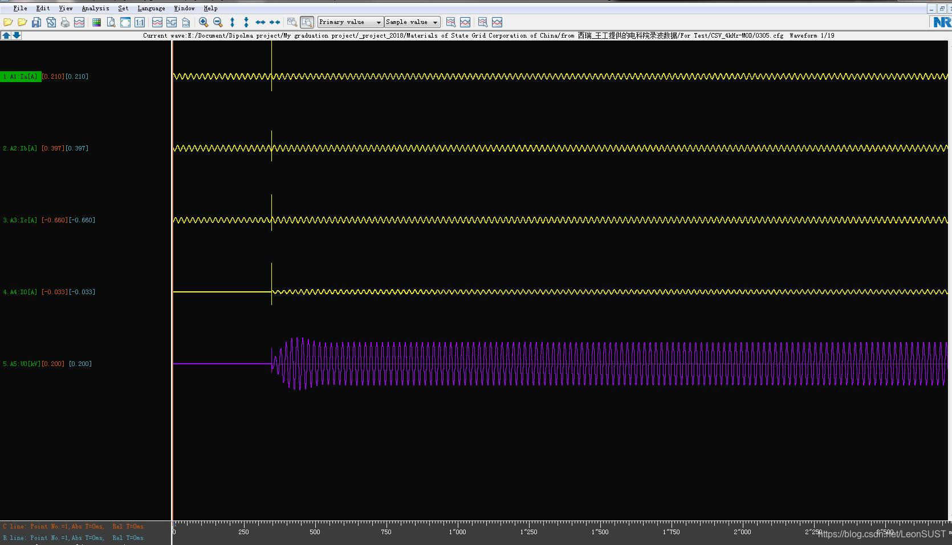952x545 pixels.
Task: Click the Current wave file path text
Action: coord(463,35)
